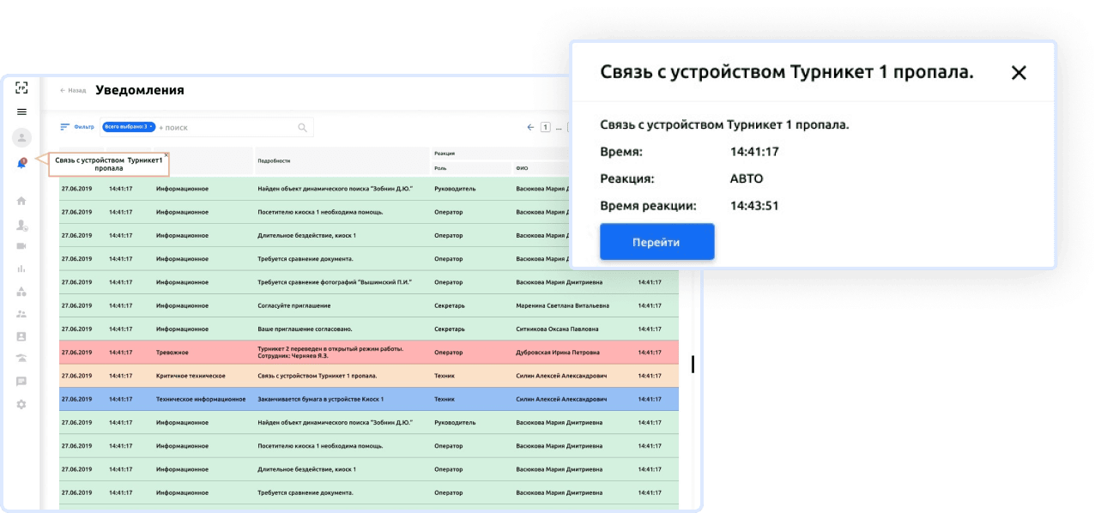Dismiss the Турникет1 notification tooltip
1101x513 pixels.
coord(166,156)
